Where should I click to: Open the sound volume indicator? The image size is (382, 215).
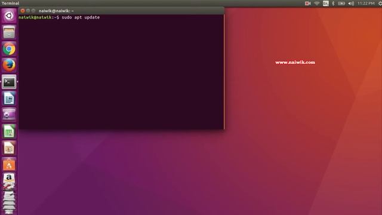(x=351, y=4)
